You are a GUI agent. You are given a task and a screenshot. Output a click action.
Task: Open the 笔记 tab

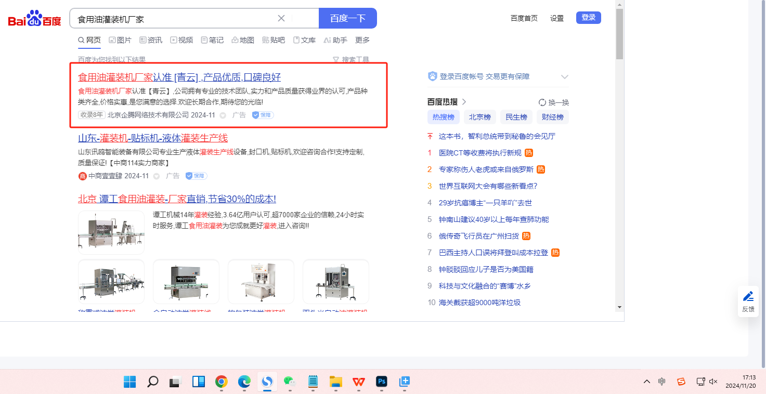click(212, 40)
